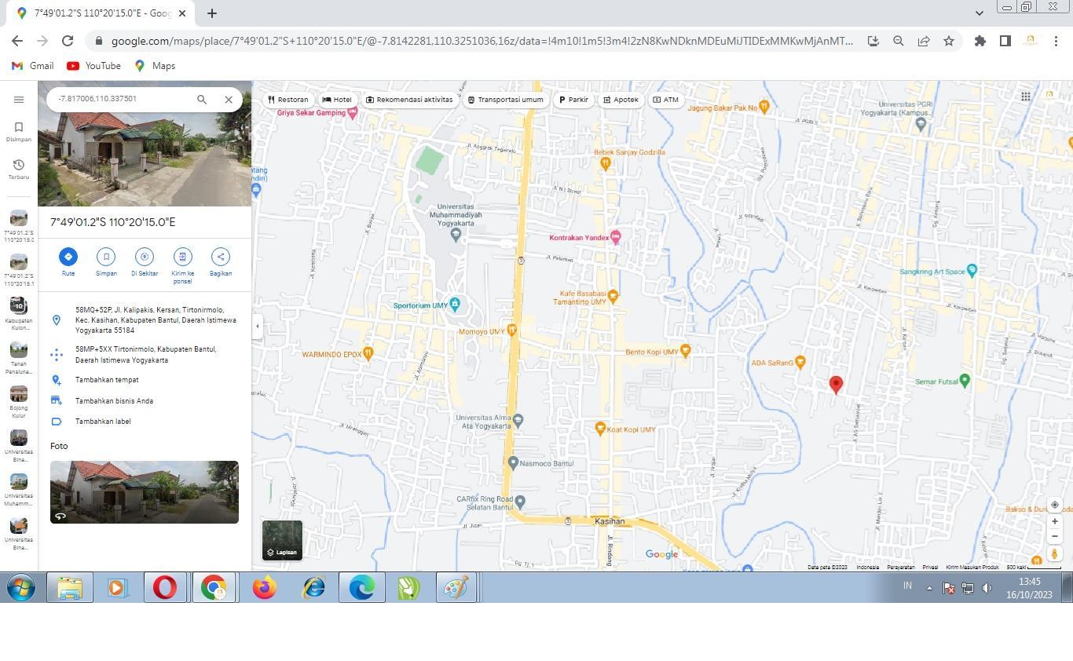Select the Di Sekitar icon

(x=144, y=256)
